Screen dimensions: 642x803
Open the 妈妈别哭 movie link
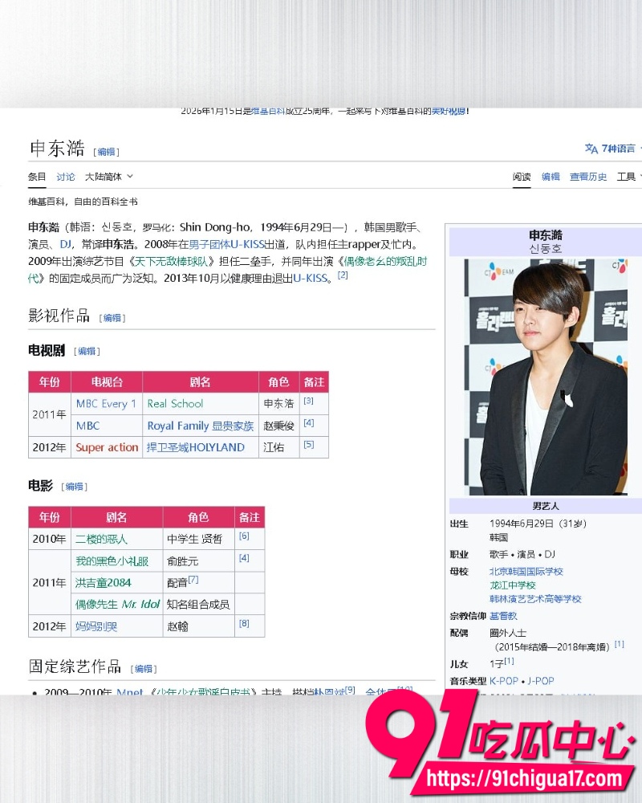(x=96, y=626)
